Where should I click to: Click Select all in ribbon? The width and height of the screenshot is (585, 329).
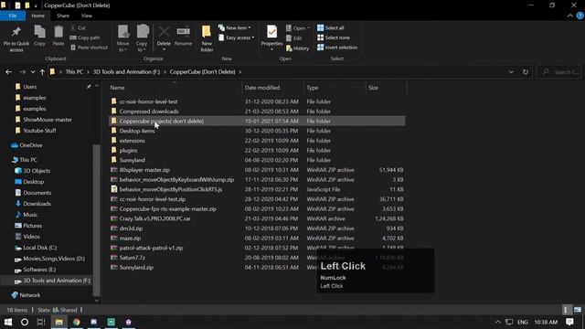[331, 28]
